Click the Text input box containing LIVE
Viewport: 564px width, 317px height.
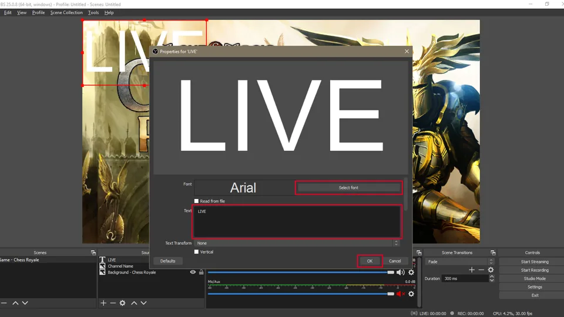coord(297,221)
